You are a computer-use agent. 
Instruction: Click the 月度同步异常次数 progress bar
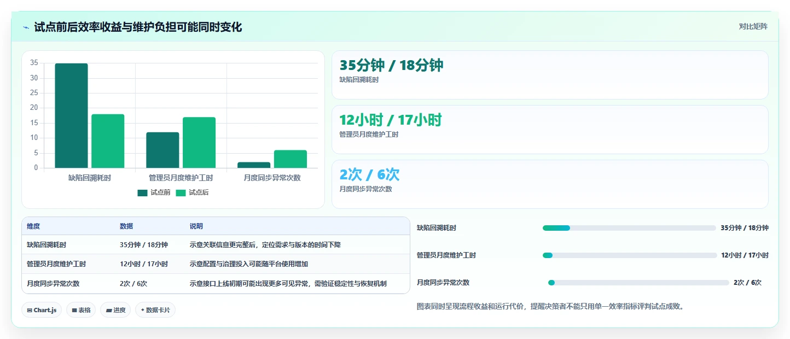638,283
